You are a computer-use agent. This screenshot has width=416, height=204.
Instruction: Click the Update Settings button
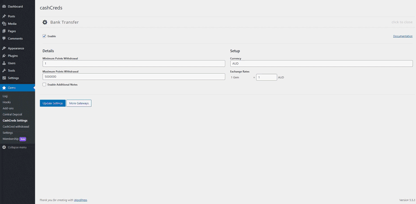click(x=52, y=103)
